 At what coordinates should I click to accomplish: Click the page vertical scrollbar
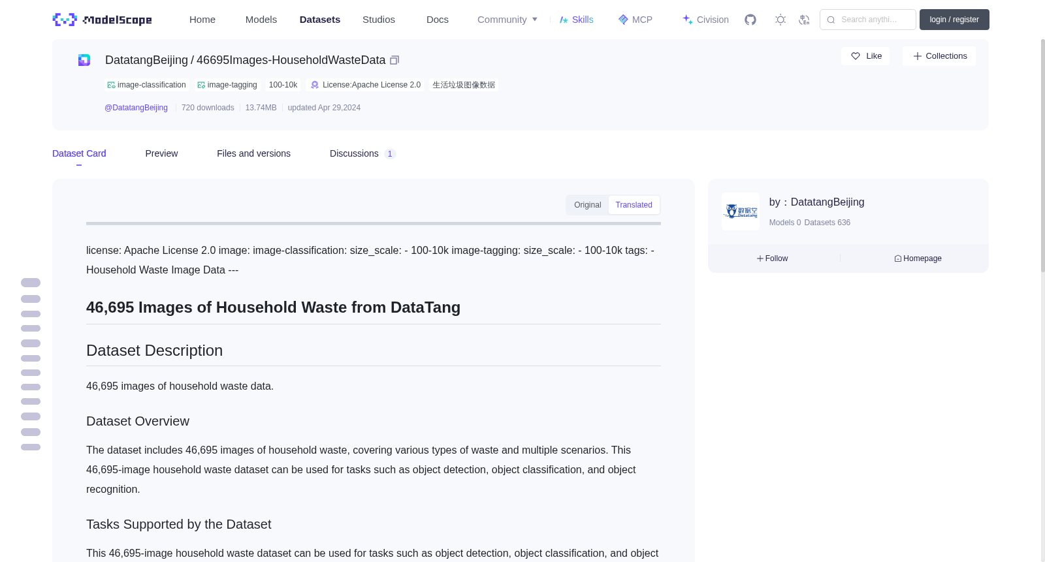(x=1042, y=157)
